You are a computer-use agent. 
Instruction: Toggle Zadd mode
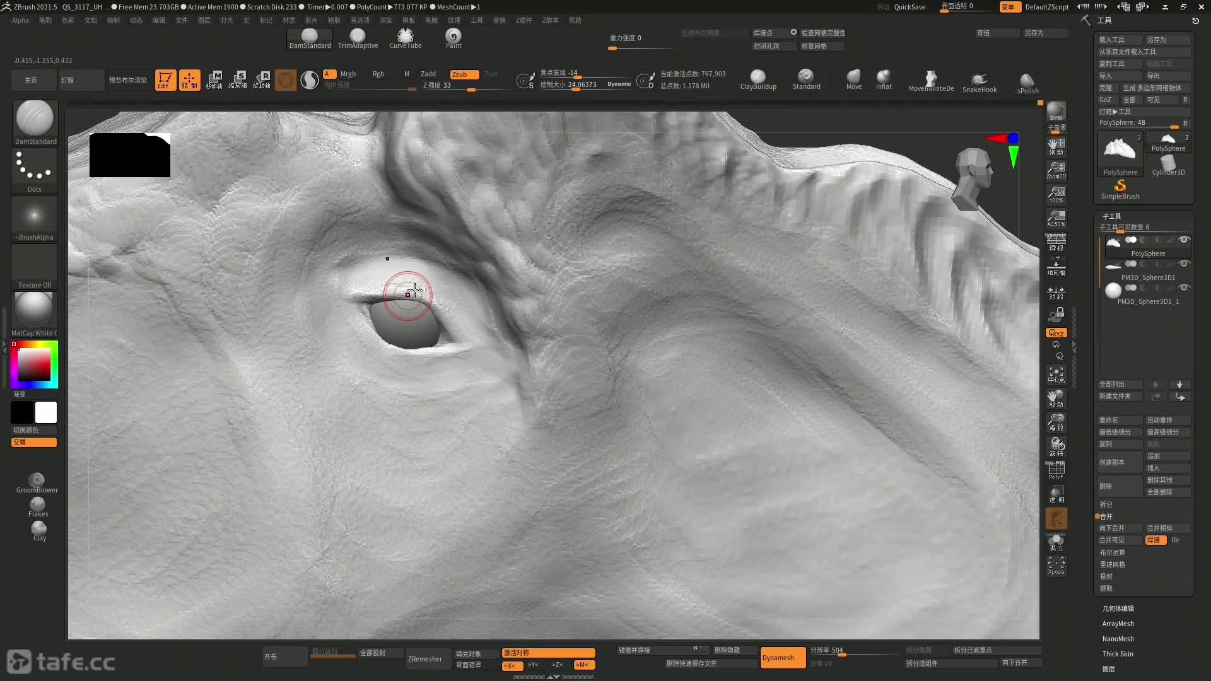coord(428,74)
